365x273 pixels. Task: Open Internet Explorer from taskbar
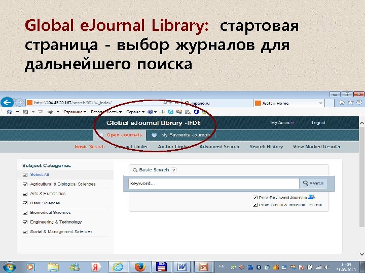pos(118,267)
